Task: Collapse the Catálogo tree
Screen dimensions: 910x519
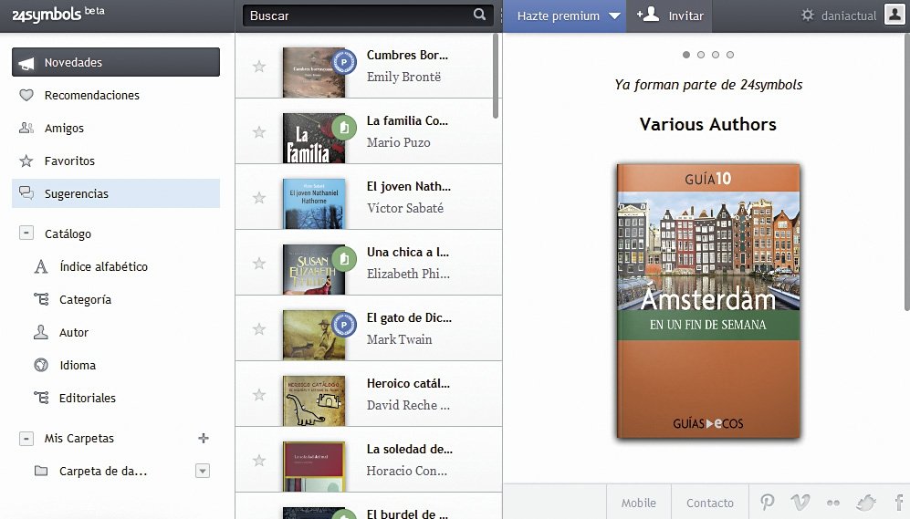Action: tap(26, 234)
